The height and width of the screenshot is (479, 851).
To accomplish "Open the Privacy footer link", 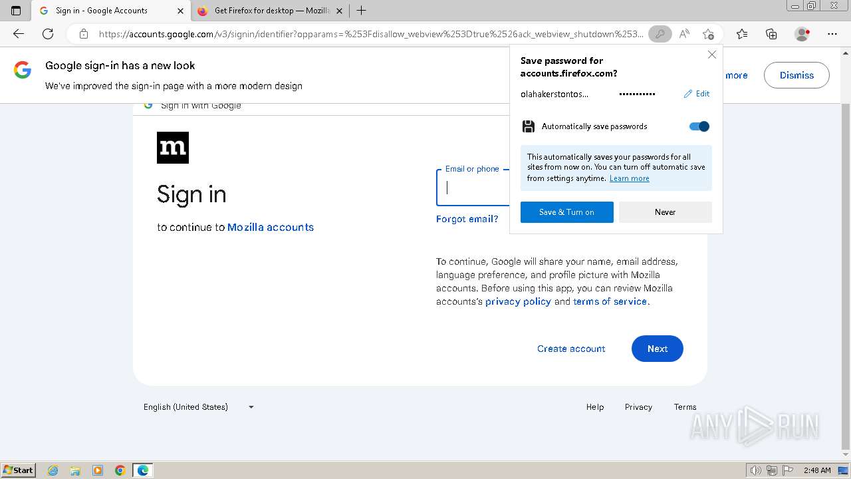I will [638, 407].
